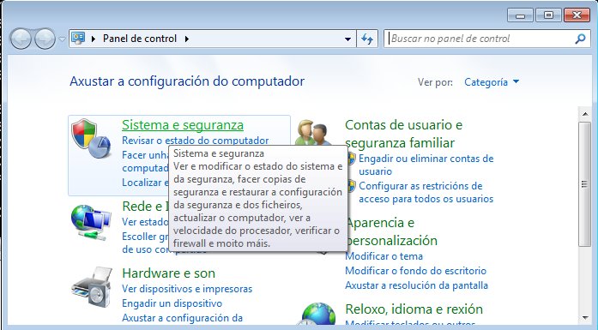Open Engadir ou eliminar contas de usuario
This screenshot has width=598, height=330.
click(x=426, y=165)
